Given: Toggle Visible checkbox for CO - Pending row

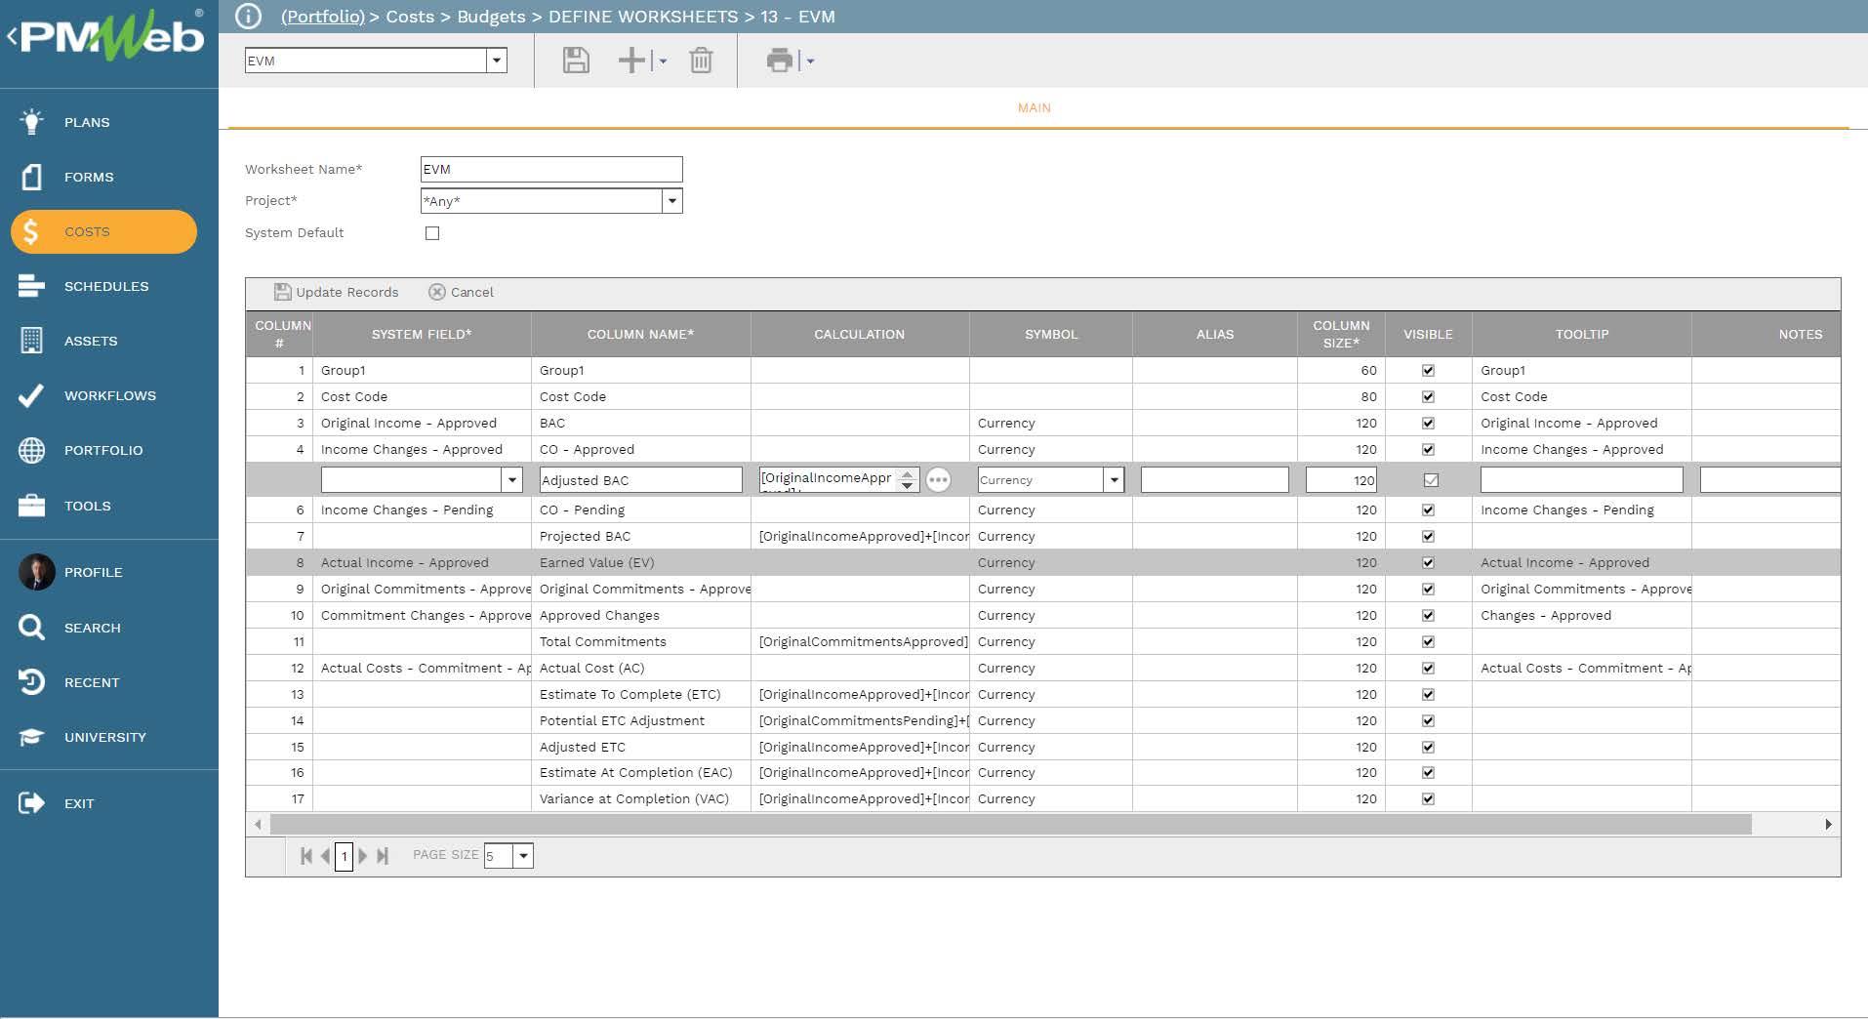Looking at the screenshot, I should pyautogui.click(x=1429, y=510).
